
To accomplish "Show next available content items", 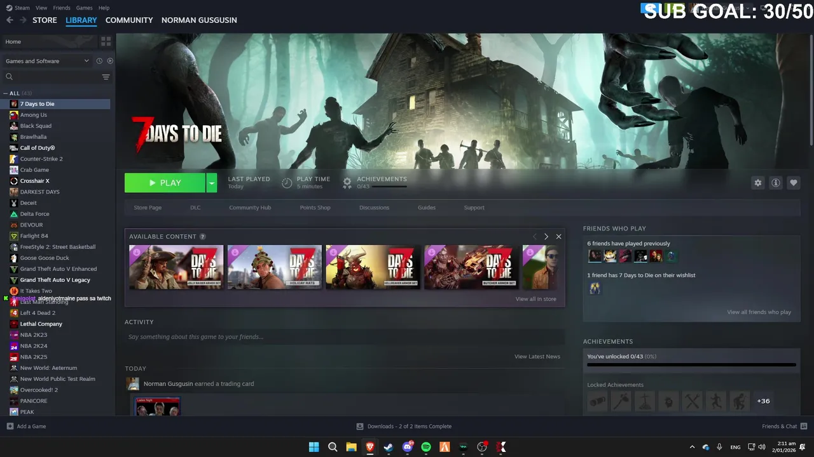I will tap(546, 237).
